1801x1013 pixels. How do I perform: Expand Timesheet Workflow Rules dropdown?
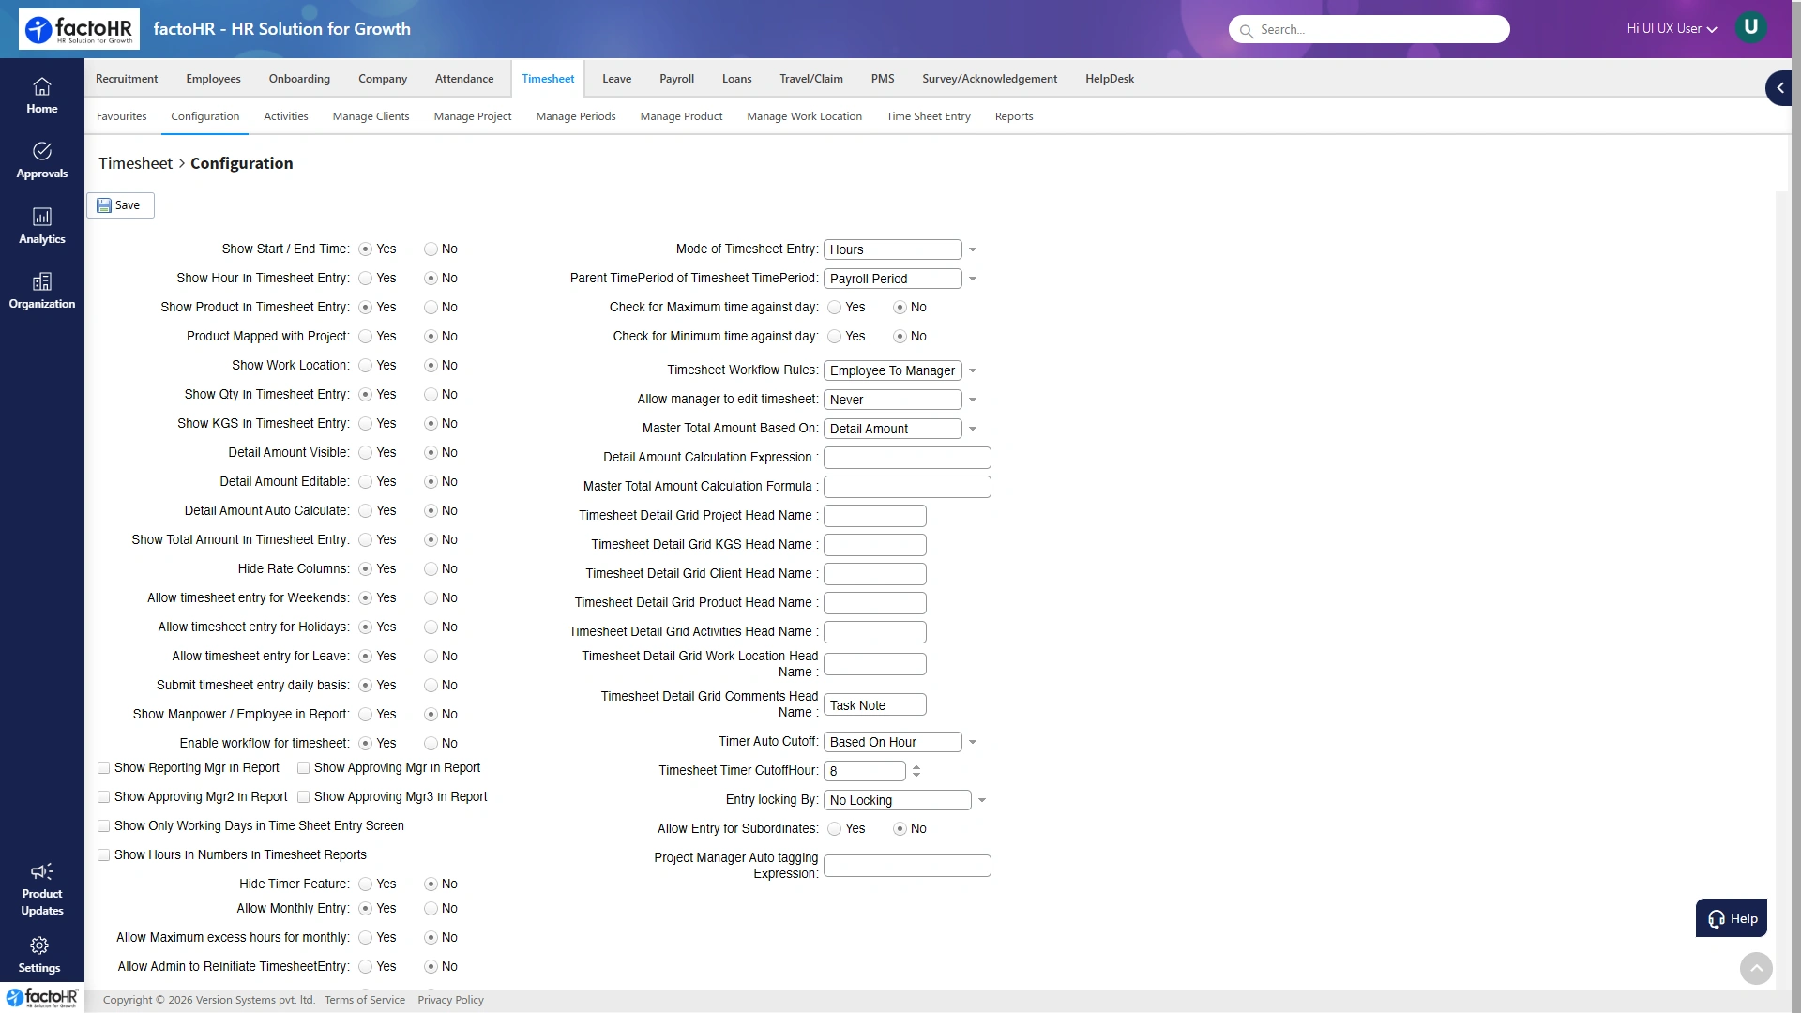[973, 370]
